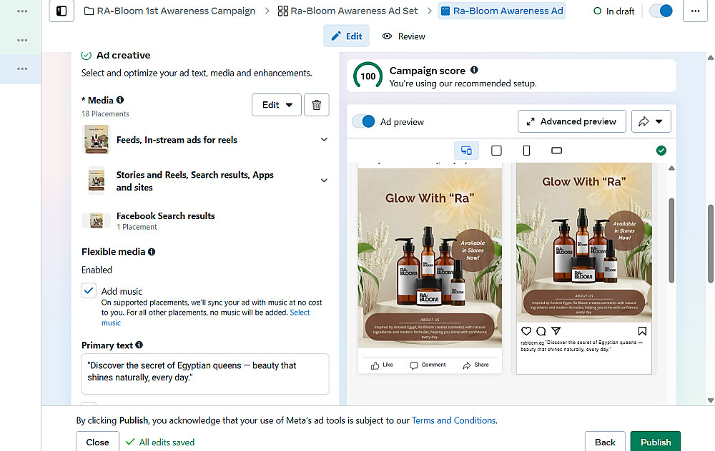Open the Ra-Bloom Awareness Ad Set breadcrumb
This screenshot has width=715, height=451.
348,11
